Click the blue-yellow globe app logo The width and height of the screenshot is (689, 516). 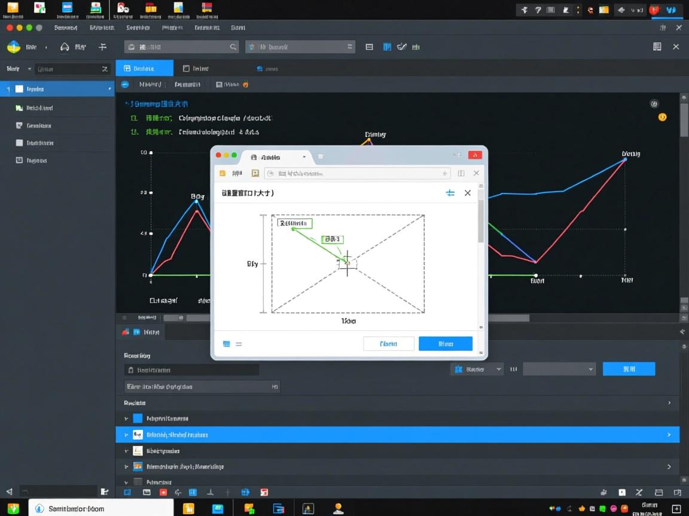13,47
